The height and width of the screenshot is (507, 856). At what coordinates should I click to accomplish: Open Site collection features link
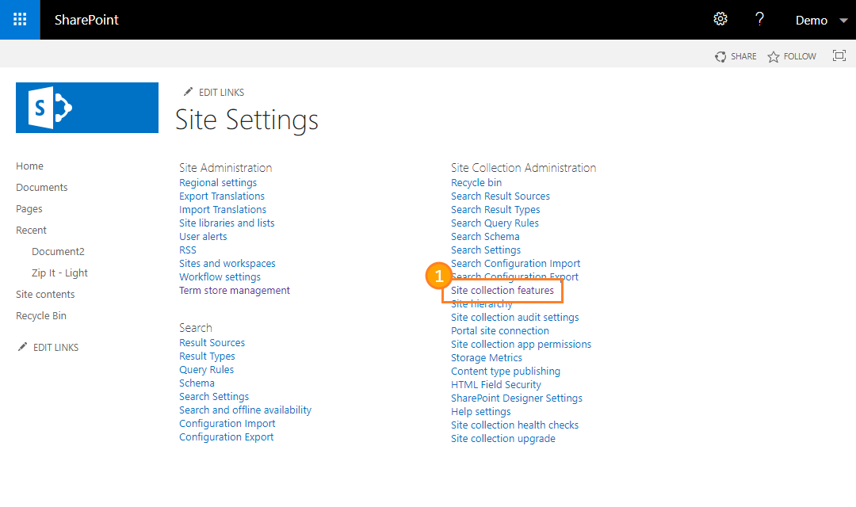pos(503,291)
